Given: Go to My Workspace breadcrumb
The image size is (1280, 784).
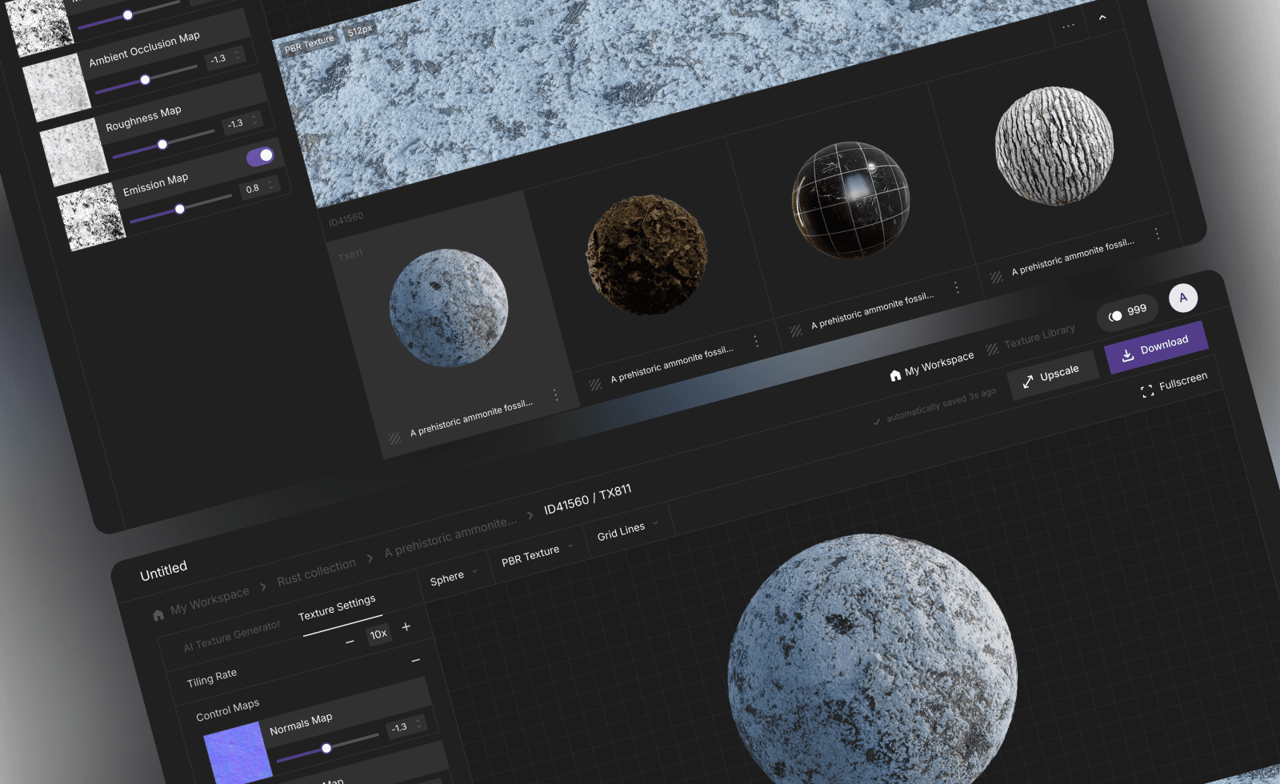Looking at the screenshot, I should (210, 601).
